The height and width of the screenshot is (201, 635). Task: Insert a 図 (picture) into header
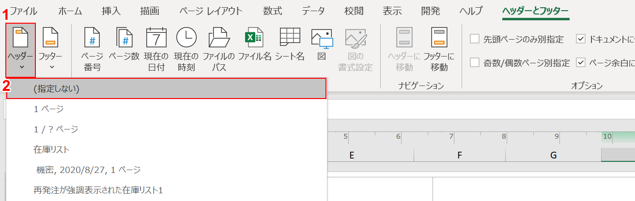322,48
